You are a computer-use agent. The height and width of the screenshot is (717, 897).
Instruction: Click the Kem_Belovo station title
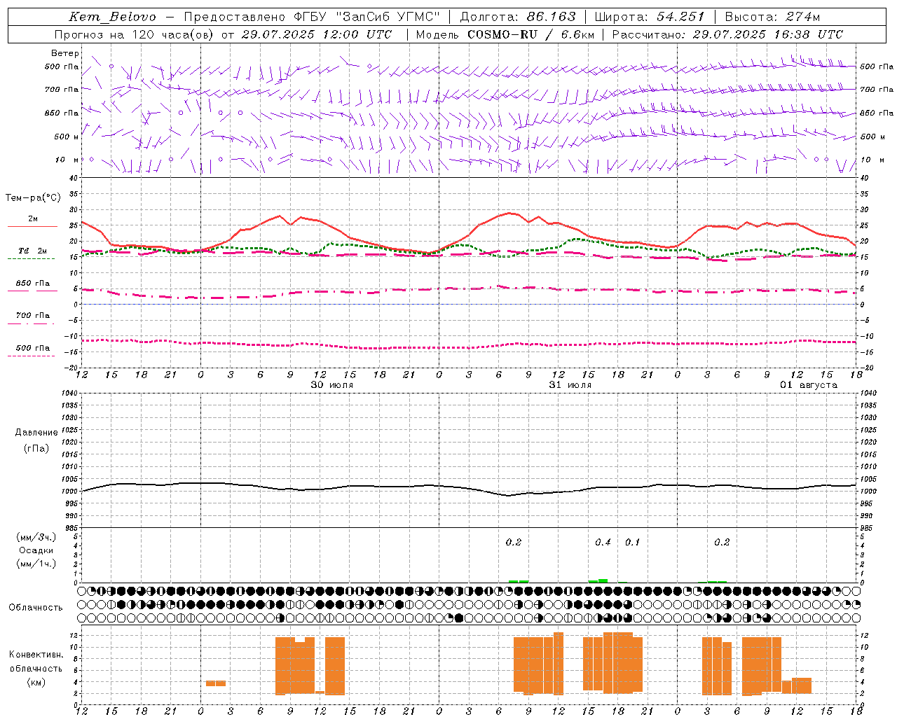(113, 17)
